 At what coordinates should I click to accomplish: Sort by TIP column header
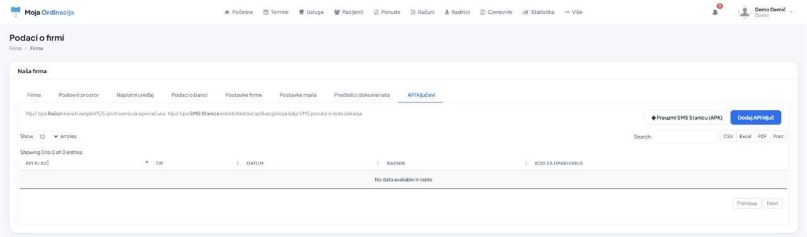pyautogui.click(x=196, y=163)
